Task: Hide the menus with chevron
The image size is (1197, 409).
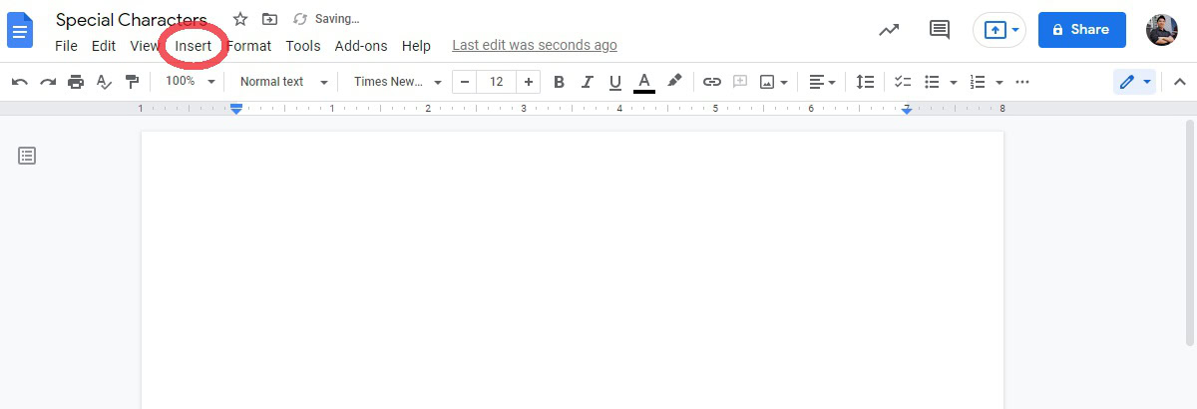Action: point(1179,82)
